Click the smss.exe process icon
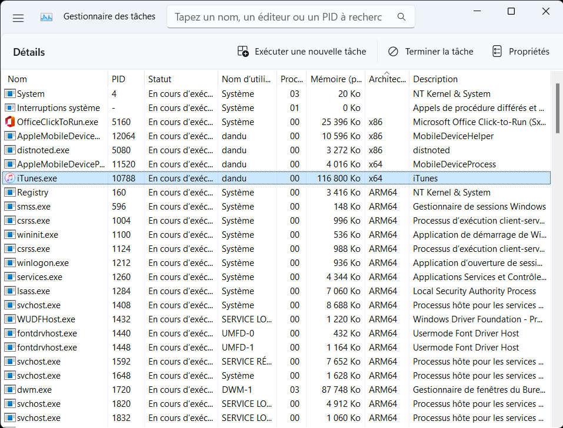 [x=9, y=207]
